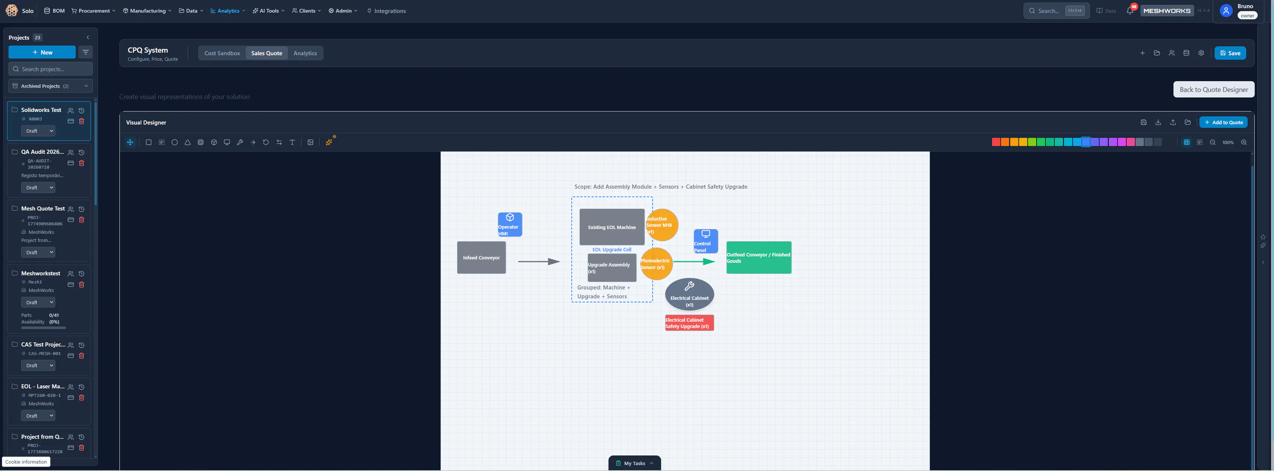Open the Integrations menu item
The width and height of the screenshot is (1274, 471).
(386, 11)
